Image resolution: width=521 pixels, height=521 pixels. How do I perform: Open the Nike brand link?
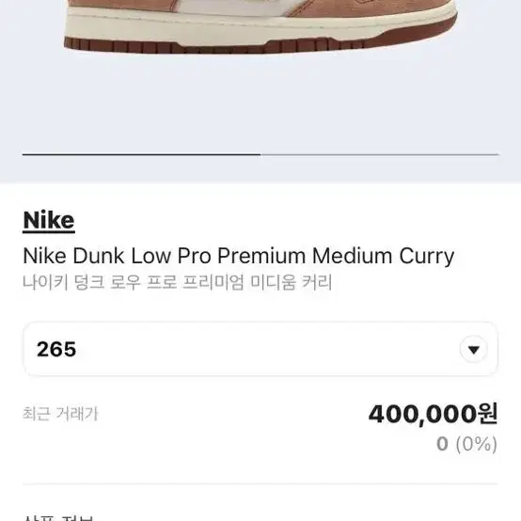click(x=49, y=220)
